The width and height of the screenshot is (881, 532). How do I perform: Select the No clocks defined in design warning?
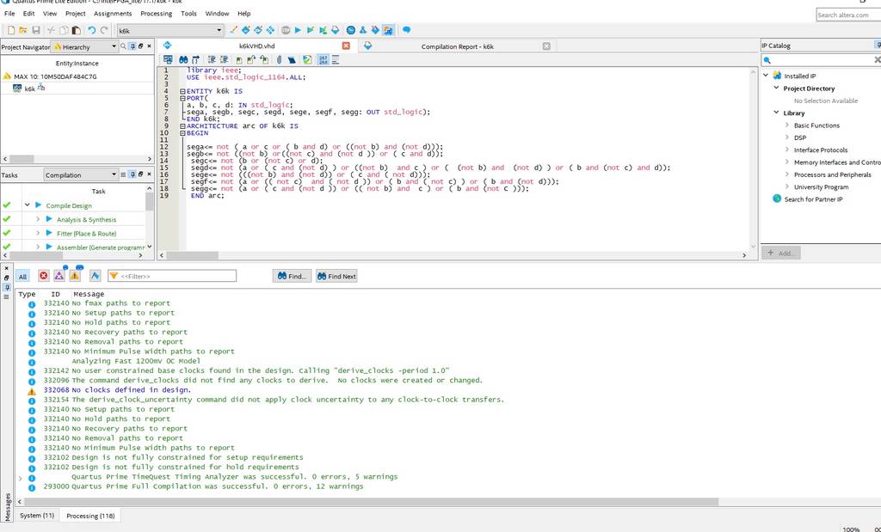(132, 390)
